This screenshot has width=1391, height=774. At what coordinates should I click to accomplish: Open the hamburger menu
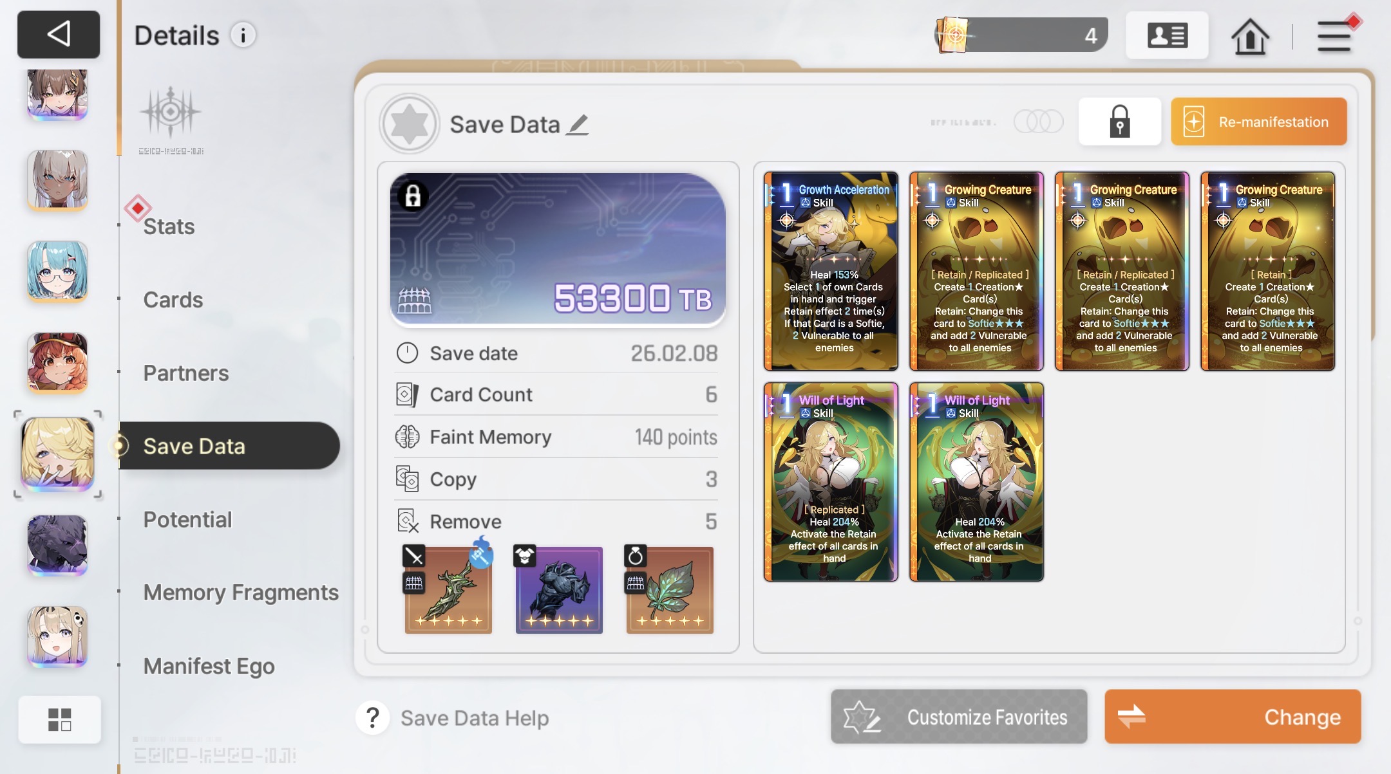pyautogui.click(x=1334, y=36)
